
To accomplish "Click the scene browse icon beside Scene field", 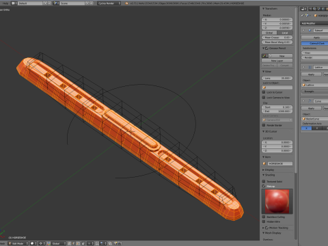I will pos(56,3).
